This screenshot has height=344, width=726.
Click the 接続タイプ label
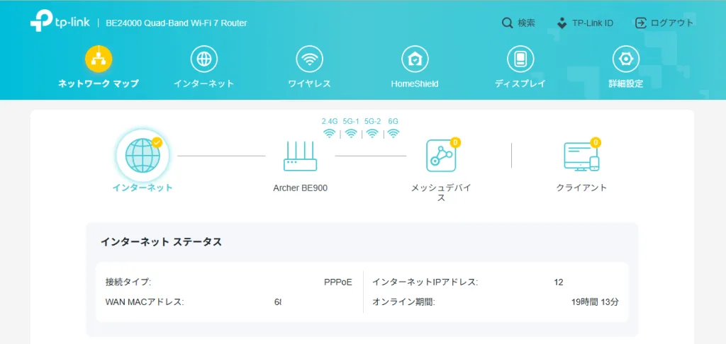pos(129,282)
